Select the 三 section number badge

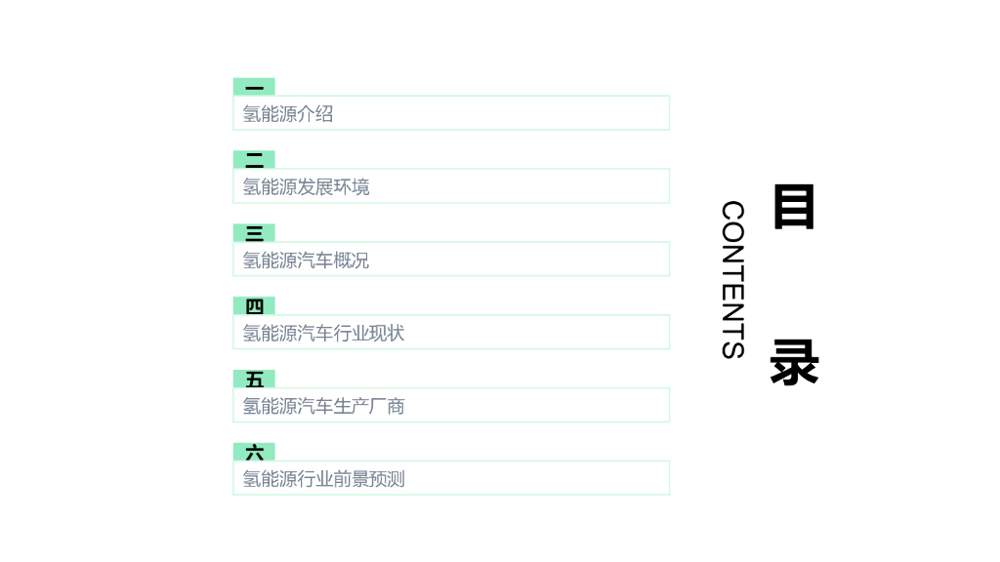click(x=254, y=233)
